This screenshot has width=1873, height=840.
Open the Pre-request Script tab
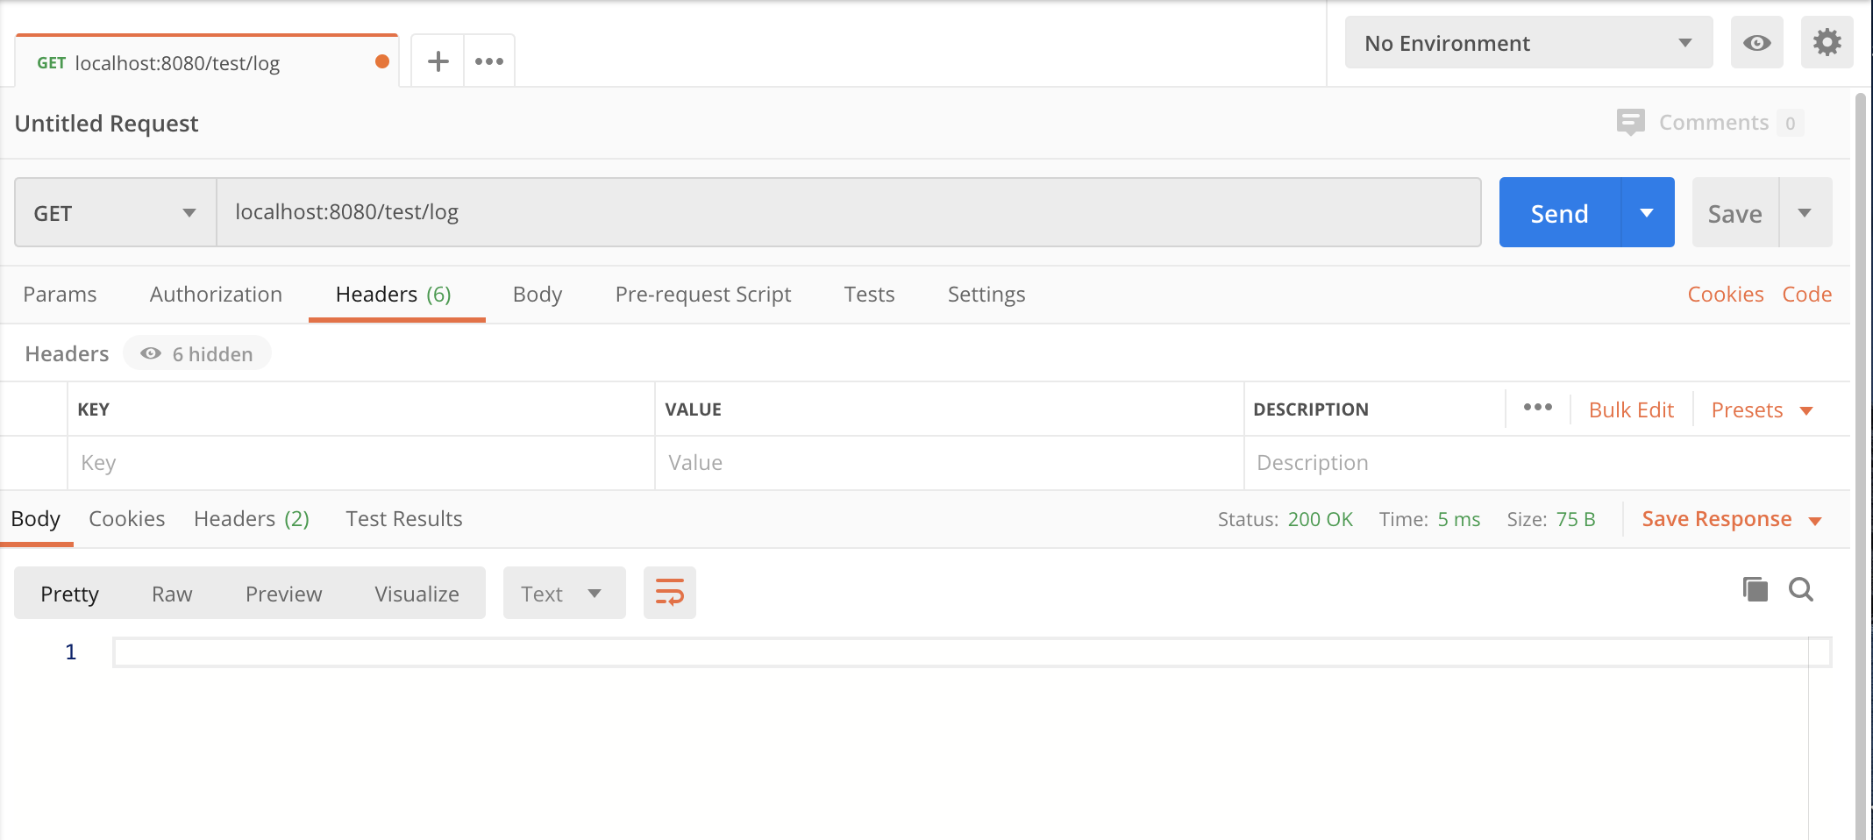click(x=702, y=295)
